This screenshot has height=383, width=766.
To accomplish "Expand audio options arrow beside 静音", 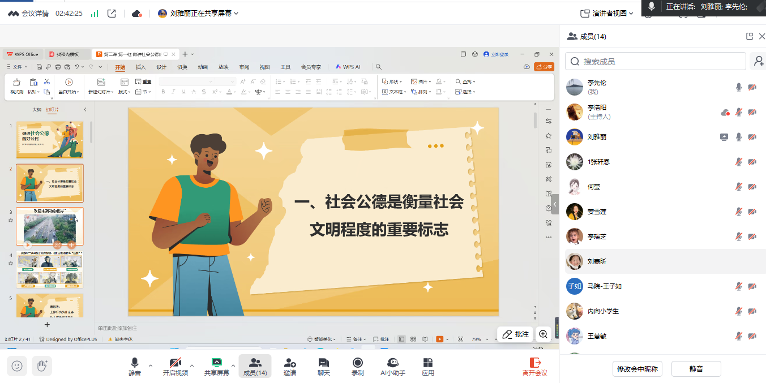I will point(151,365).
